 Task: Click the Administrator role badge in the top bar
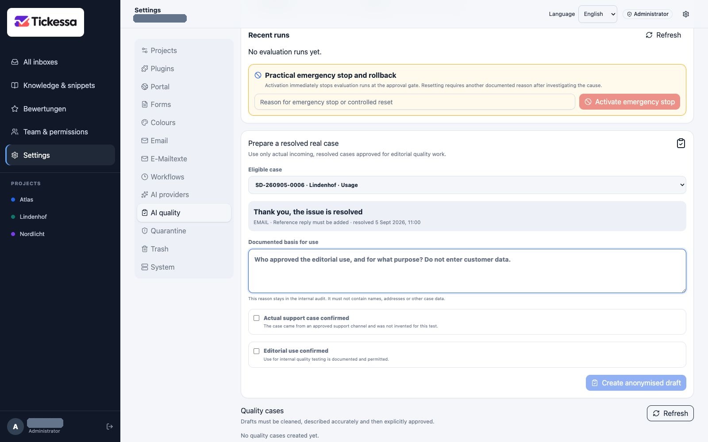point(647,14)
